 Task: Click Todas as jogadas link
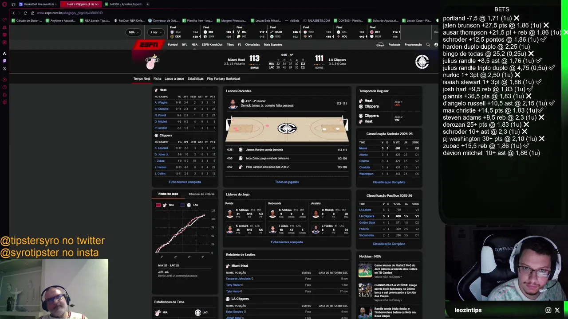click(x=287, y=182)
